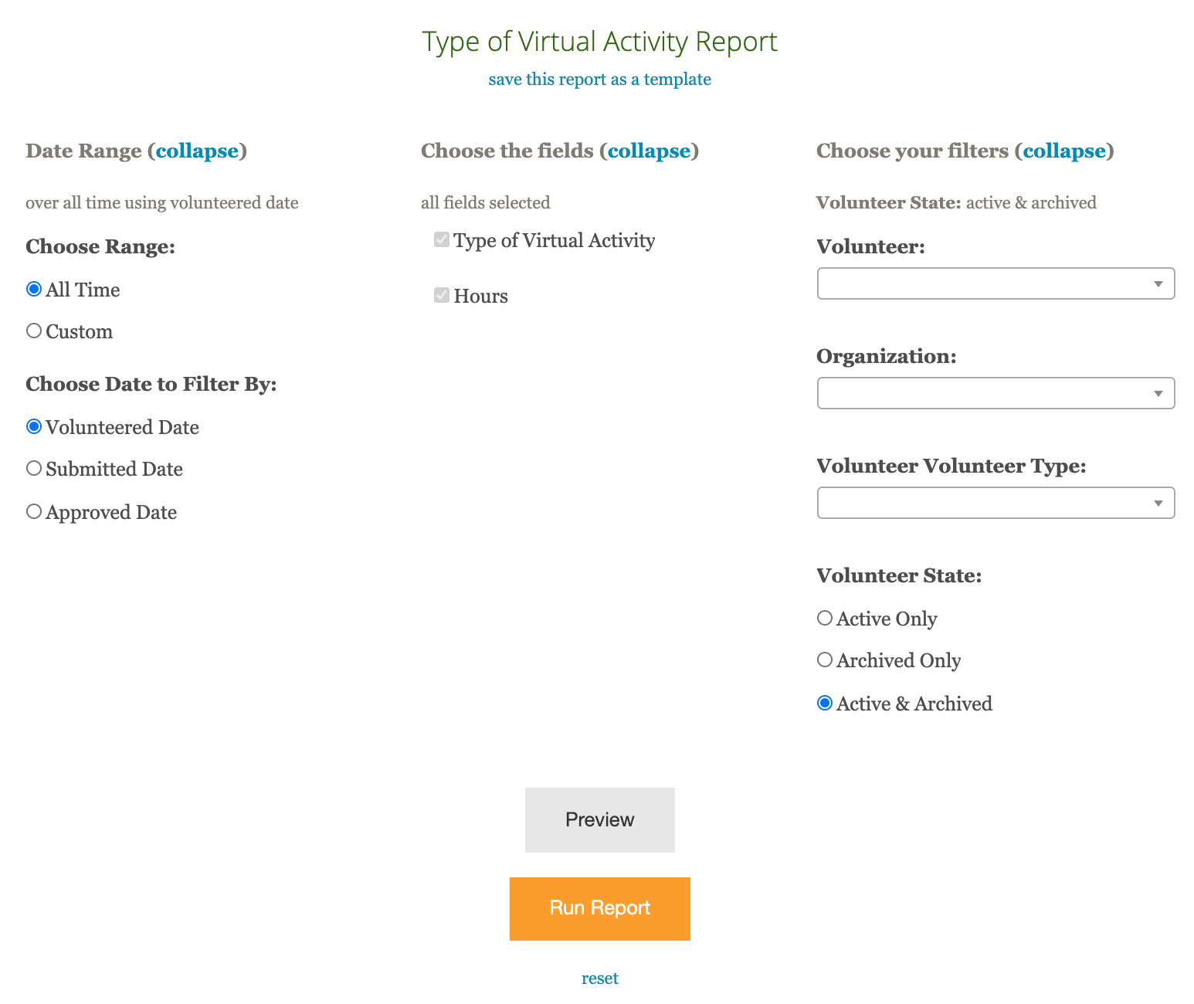Choose Approved Date filter option

[34, 511]
